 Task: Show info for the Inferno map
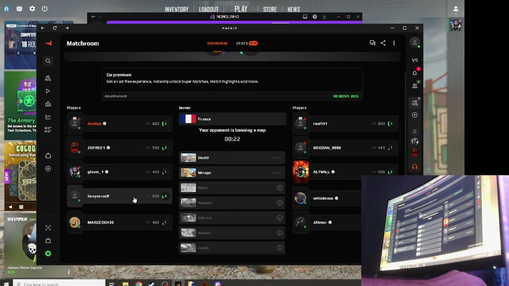(280, 218)
